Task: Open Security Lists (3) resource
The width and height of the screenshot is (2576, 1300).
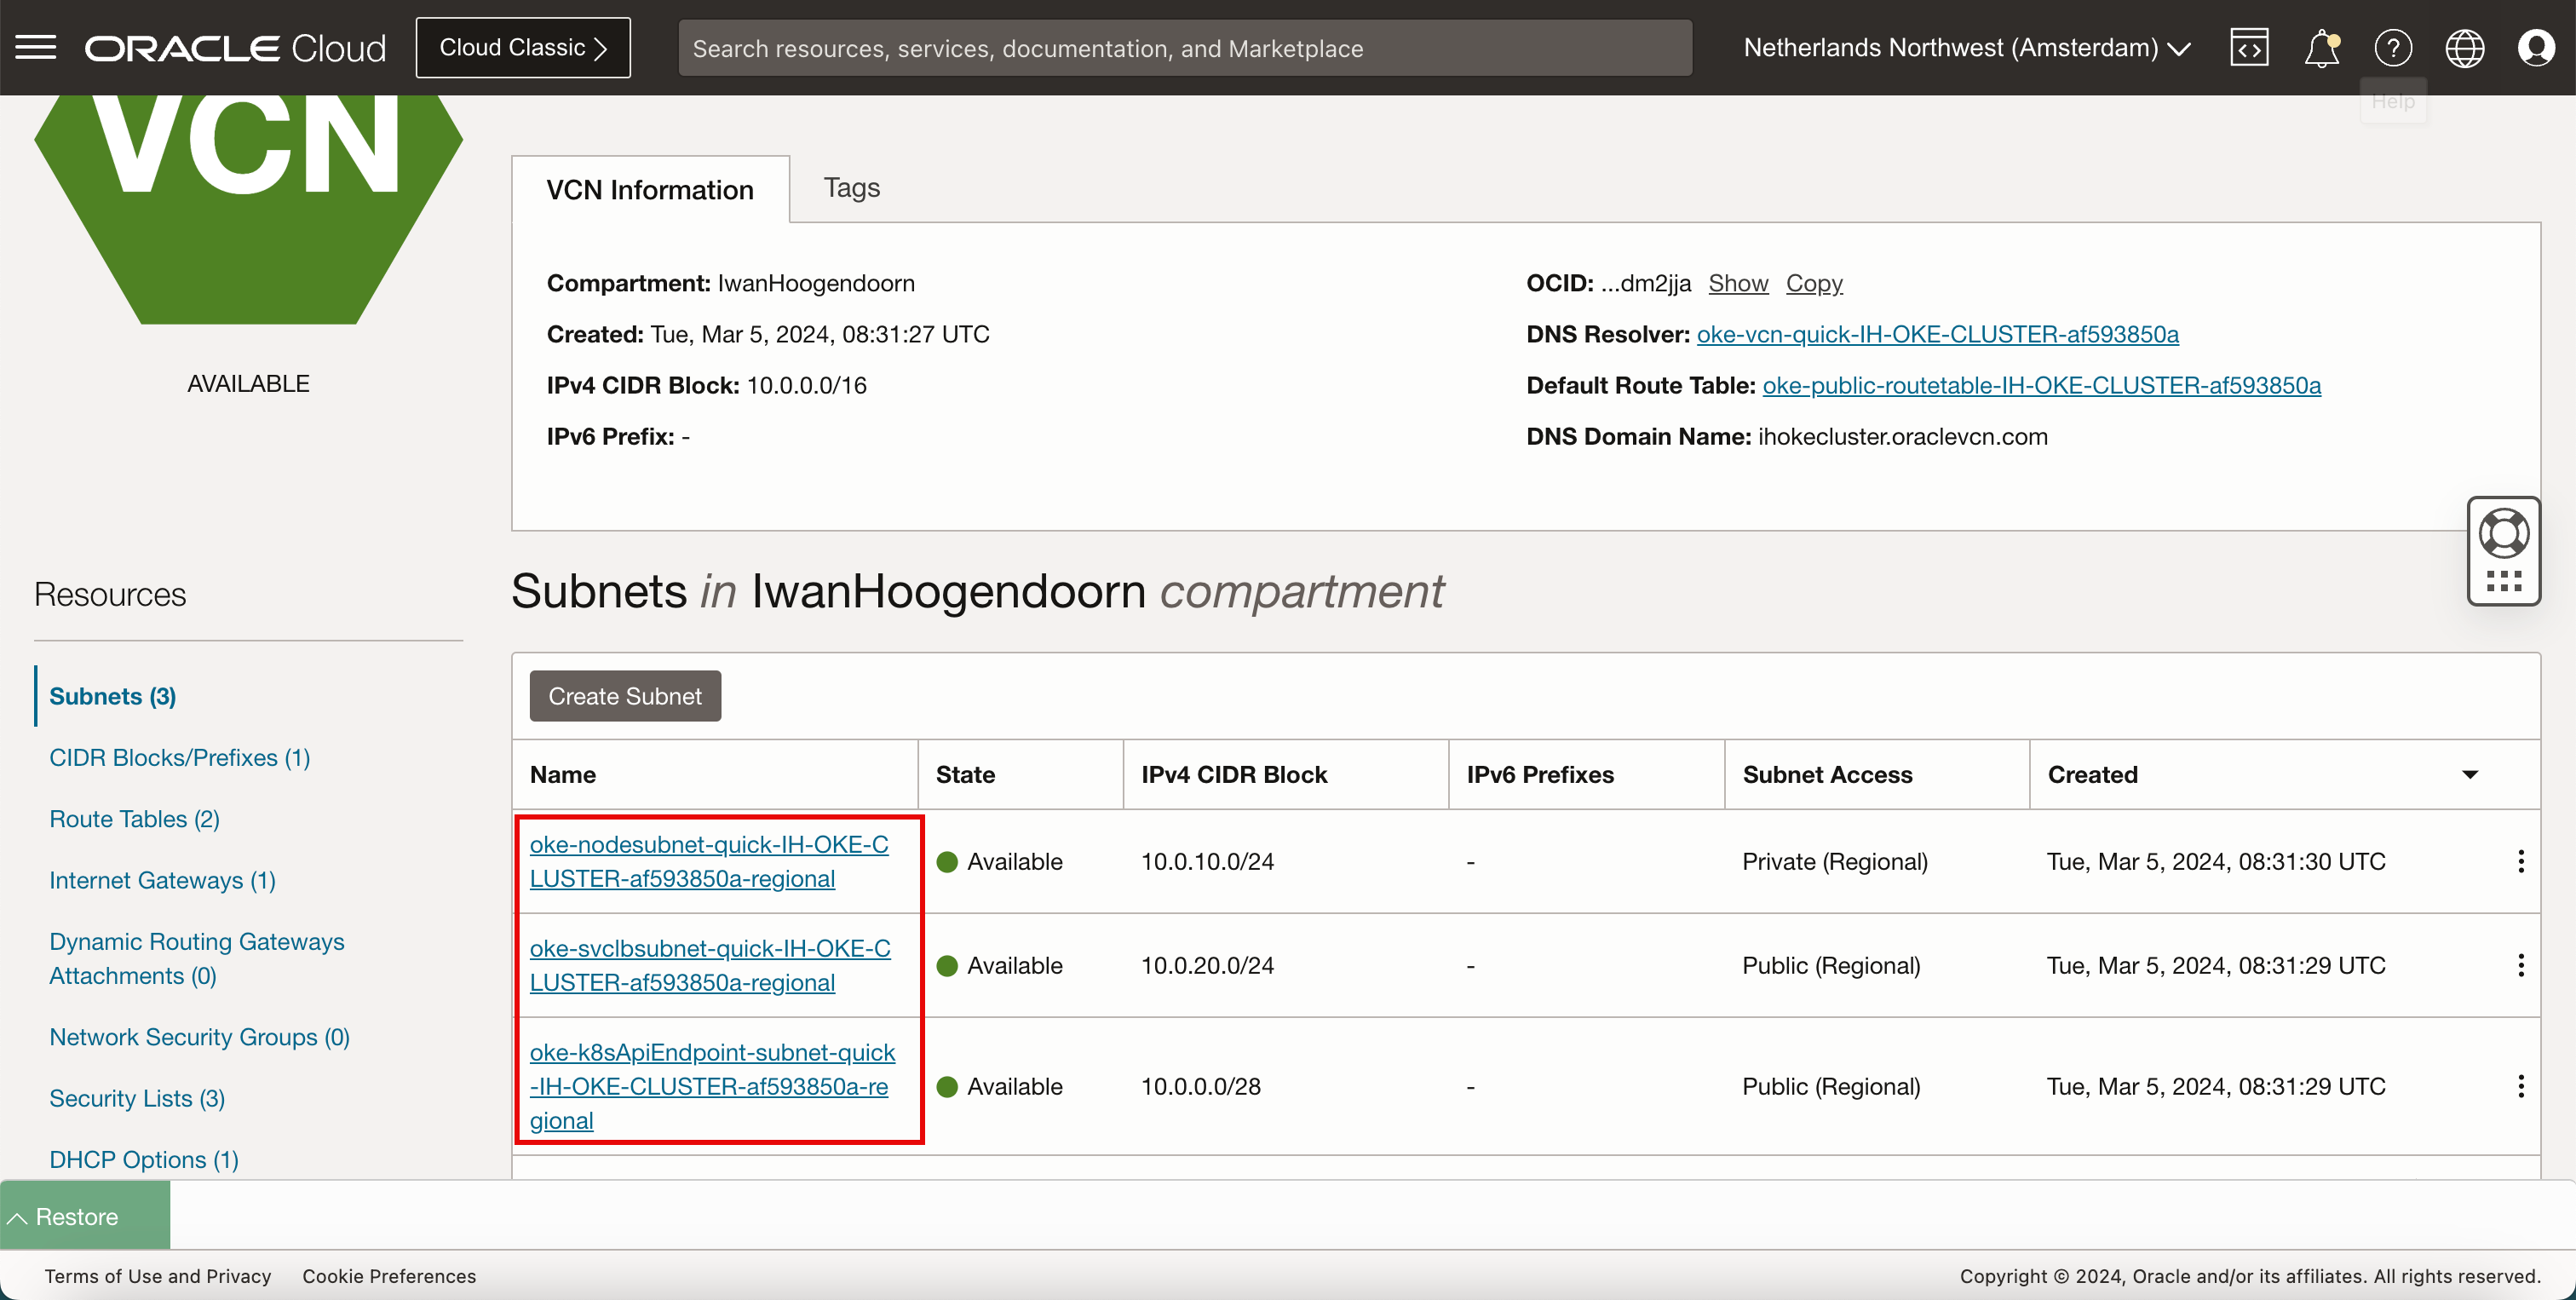Action: tap(137, 1097)
